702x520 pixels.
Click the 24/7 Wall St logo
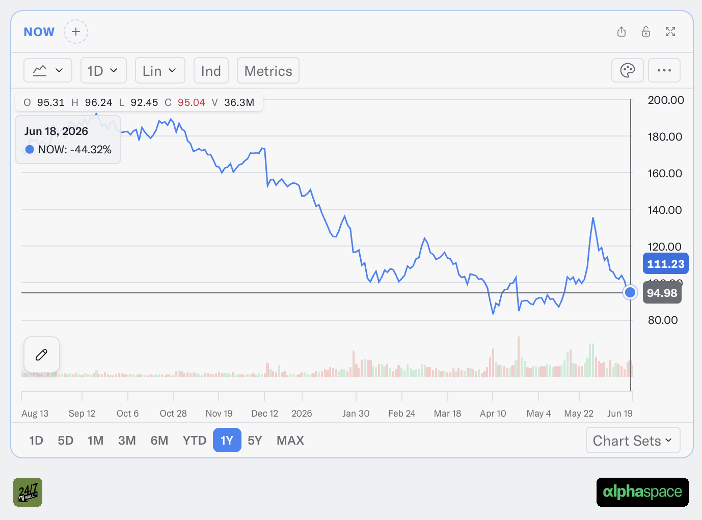28,492
